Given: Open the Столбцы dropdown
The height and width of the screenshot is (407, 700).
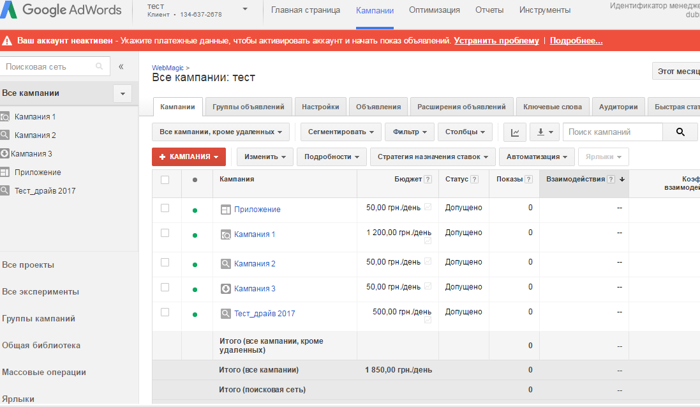Looking at the screenshot, I should 465,132.
